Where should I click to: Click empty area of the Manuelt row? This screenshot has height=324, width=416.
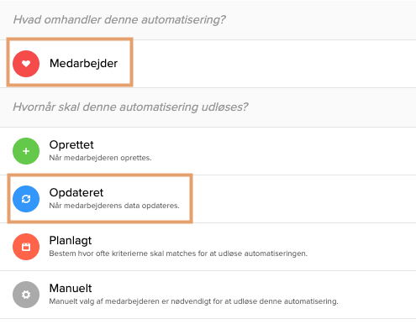377,295
